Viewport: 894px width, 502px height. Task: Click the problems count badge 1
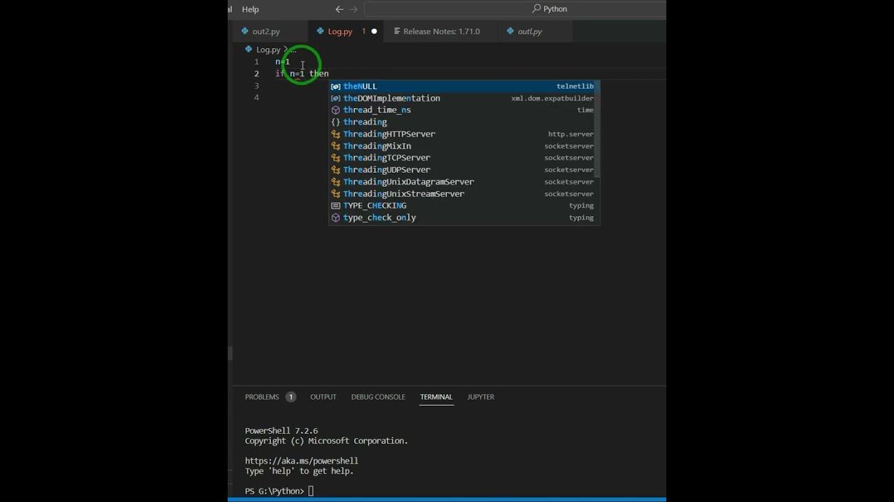tap(291, 397)
